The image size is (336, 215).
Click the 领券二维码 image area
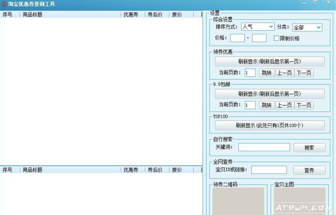238,201
